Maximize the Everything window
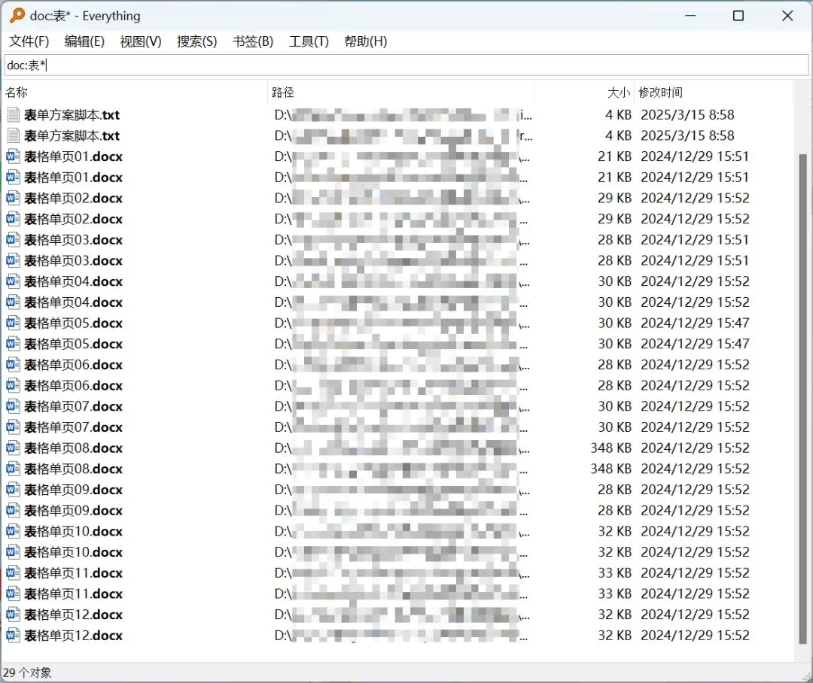813x683 pixels. tap(738, 16)
